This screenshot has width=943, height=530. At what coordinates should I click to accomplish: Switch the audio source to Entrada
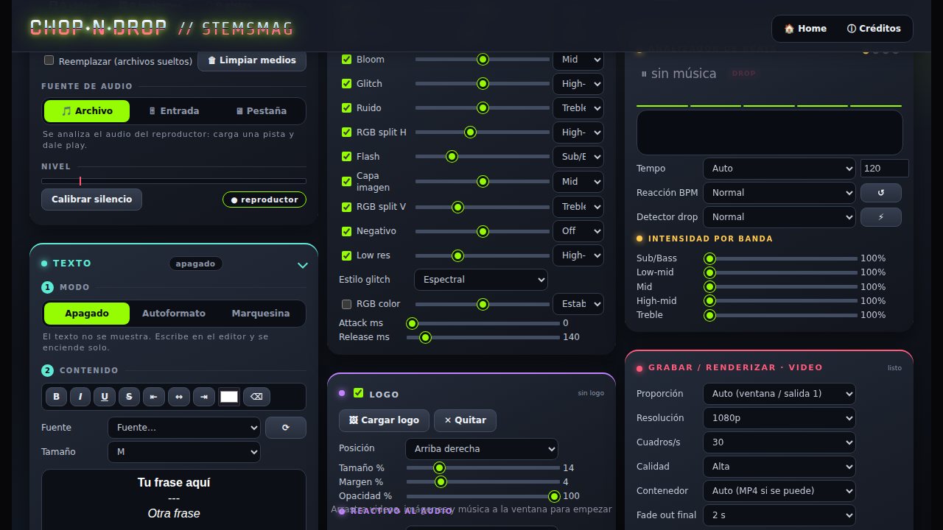coord(174,111)
